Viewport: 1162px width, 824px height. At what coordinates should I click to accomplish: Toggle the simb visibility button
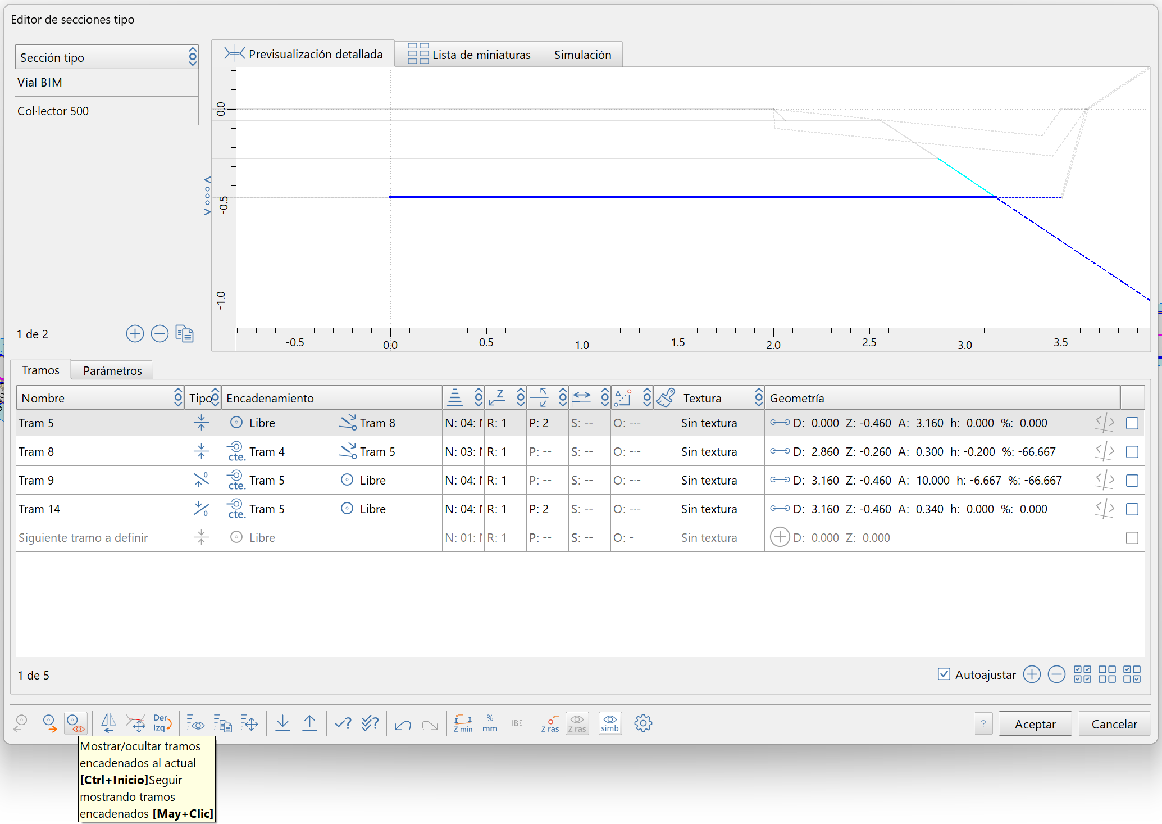click(x=609, y=723)
